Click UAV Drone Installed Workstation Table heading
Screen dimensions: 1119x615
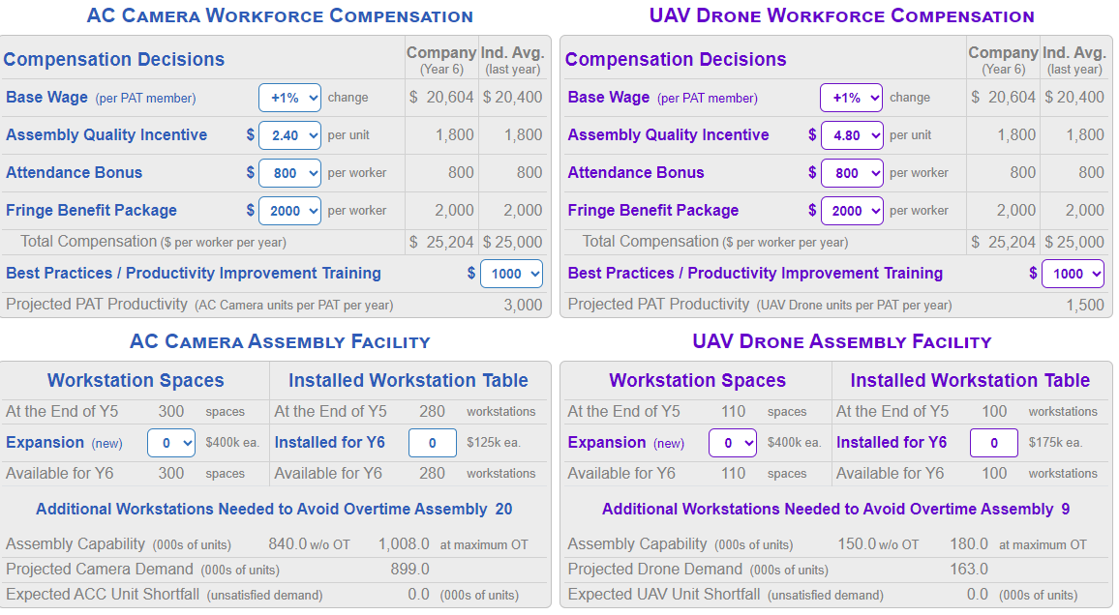tap(970, 381)
